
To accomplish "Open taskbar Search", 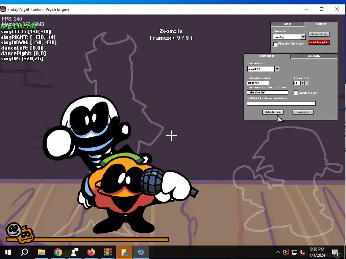I will pos(24,252).
